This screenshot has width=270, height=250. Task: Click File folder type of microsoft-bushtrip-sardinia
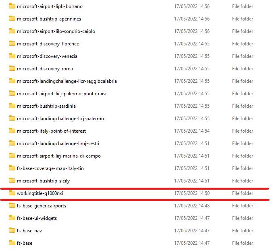coord(243,106)
